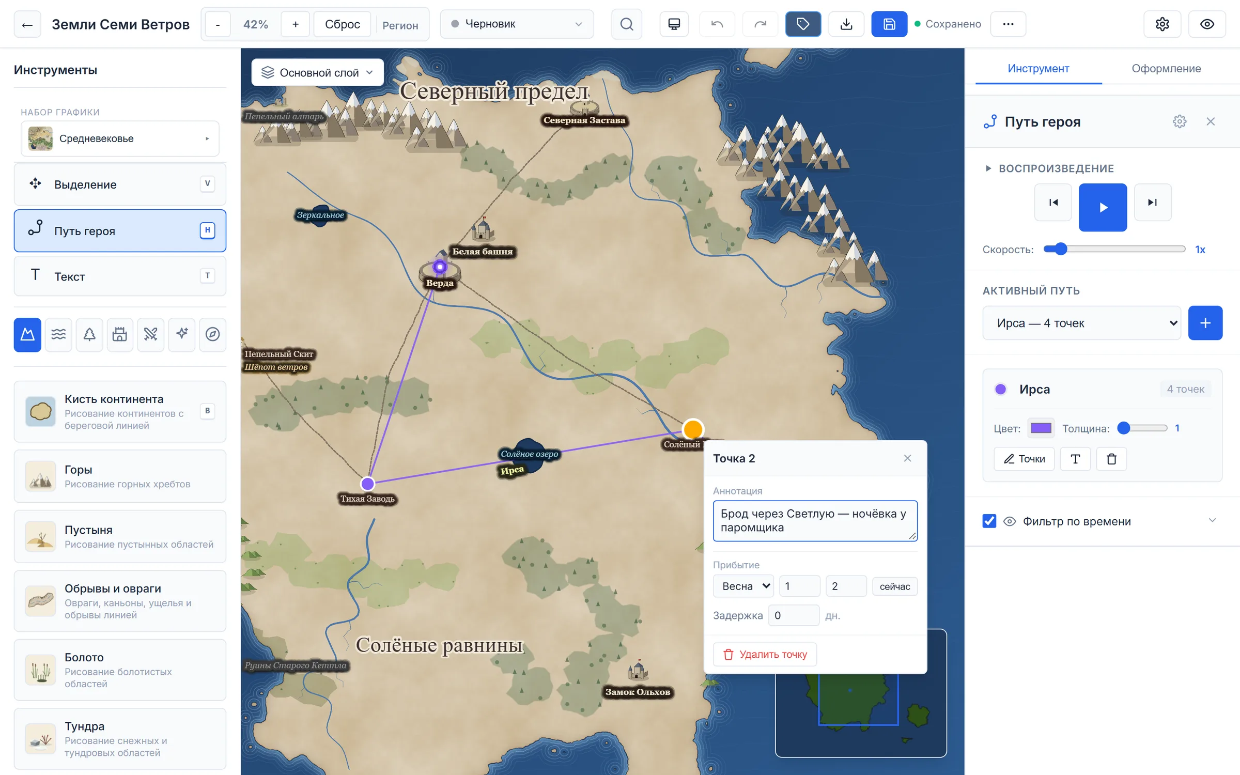
Task: Open the search magnifier tool
Action: point(626,24)
